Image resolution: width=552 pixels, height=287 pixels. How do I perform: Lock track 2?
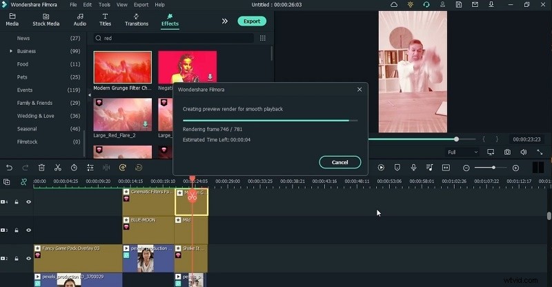click(16, 259)
